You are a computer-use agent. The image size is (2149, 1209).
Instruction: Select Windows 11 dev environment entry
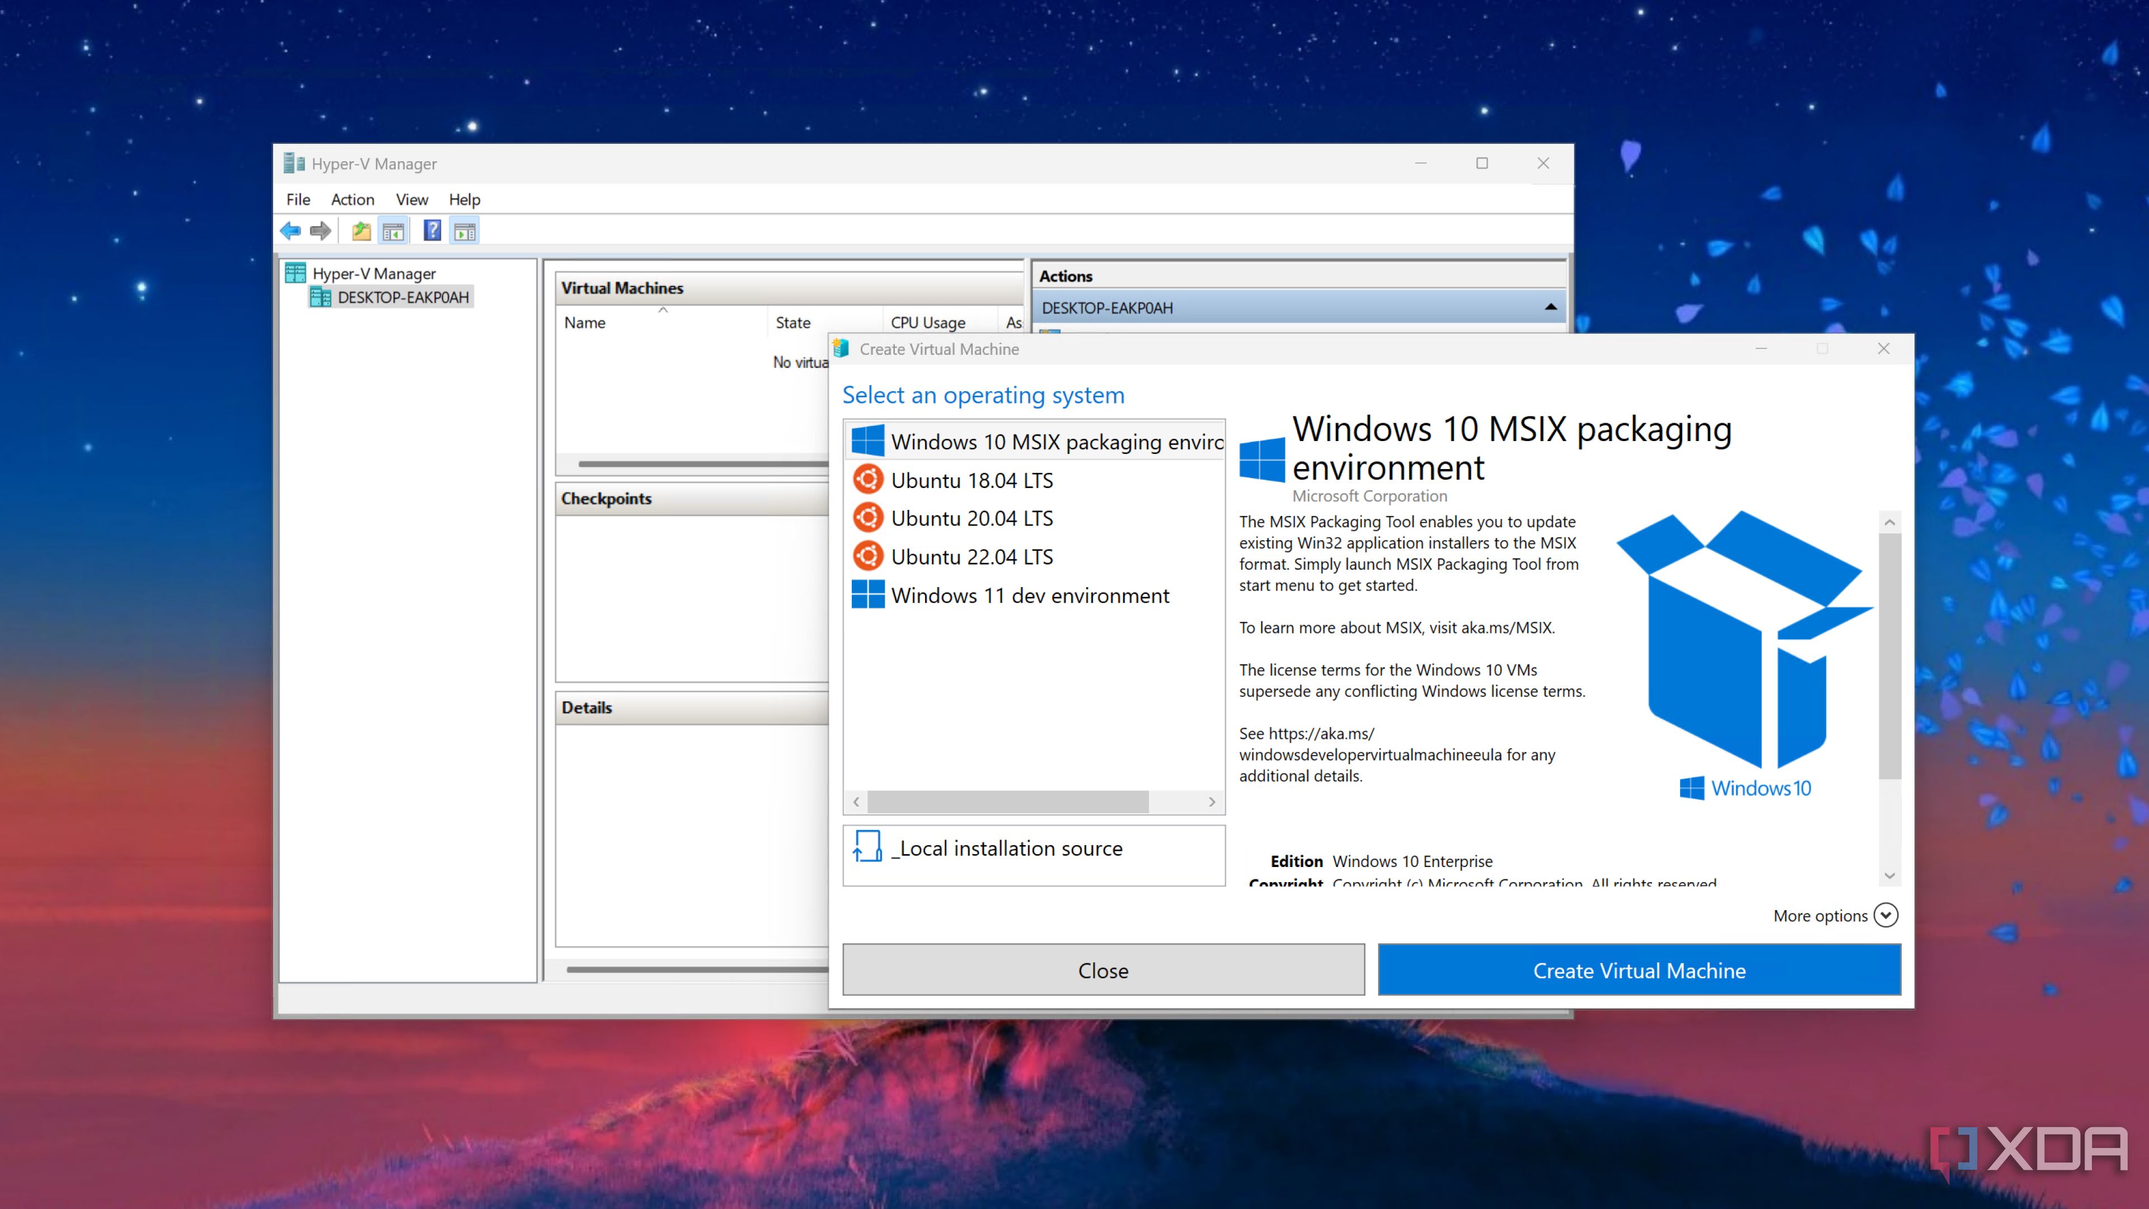pos(1034,595)
